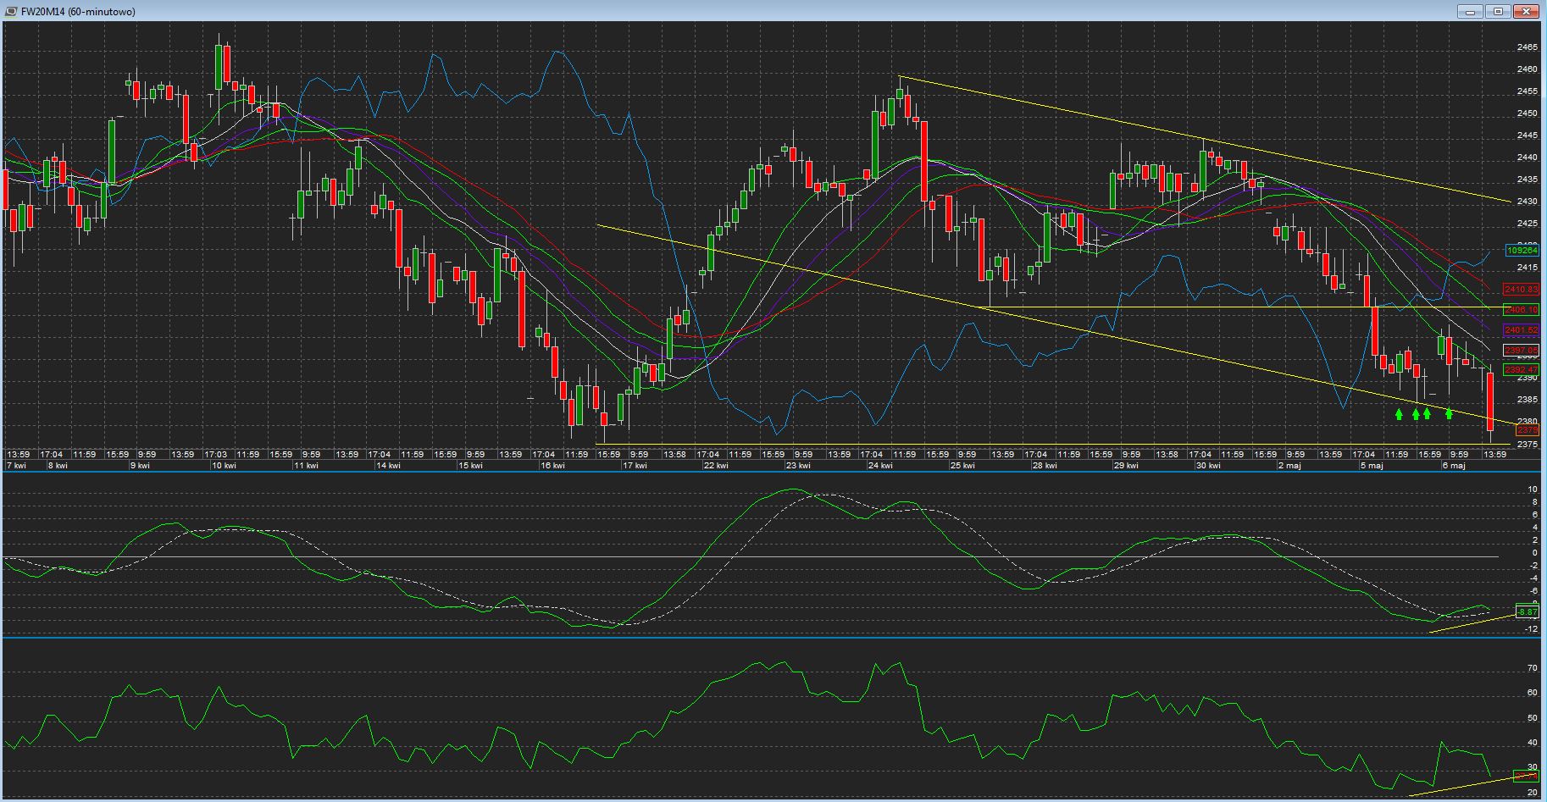This screenshot has width=1547, height=802.
Task: Click the white 2397.05 moving average label
Action: click(1522, 351)
